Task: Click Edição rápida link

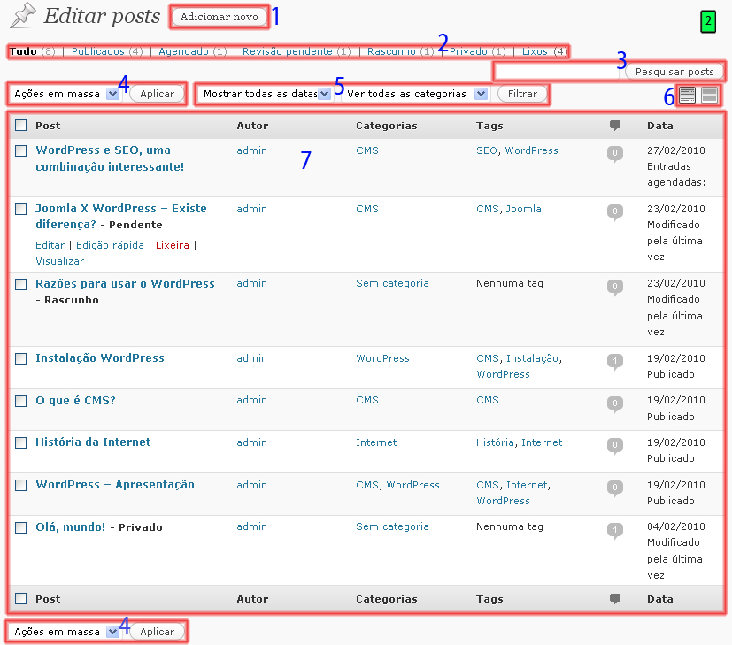Action: click(110, 245)
